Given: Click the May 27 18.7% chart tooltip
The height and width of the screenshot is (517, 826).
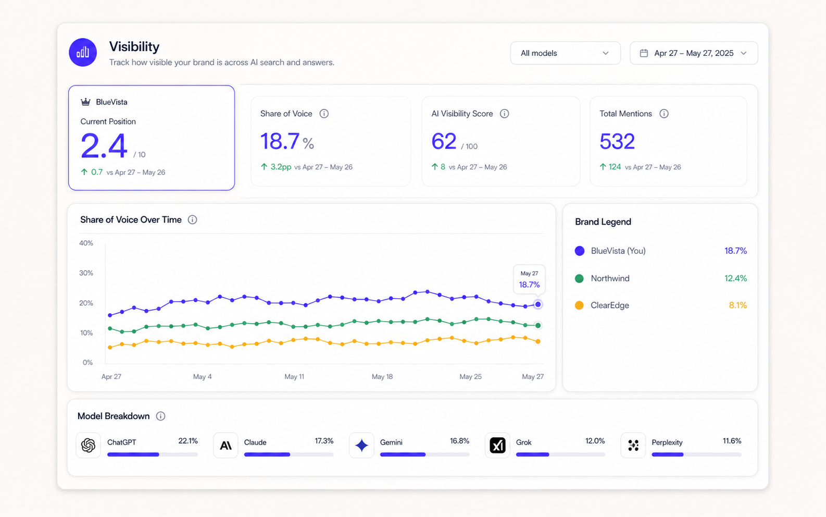Looking at the screenshot, I should (529, 280).
